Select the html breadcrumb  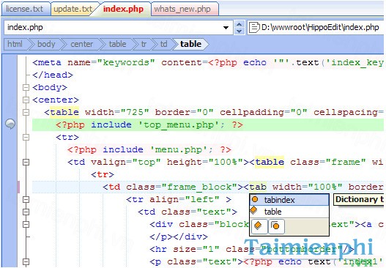pos(15,44)
